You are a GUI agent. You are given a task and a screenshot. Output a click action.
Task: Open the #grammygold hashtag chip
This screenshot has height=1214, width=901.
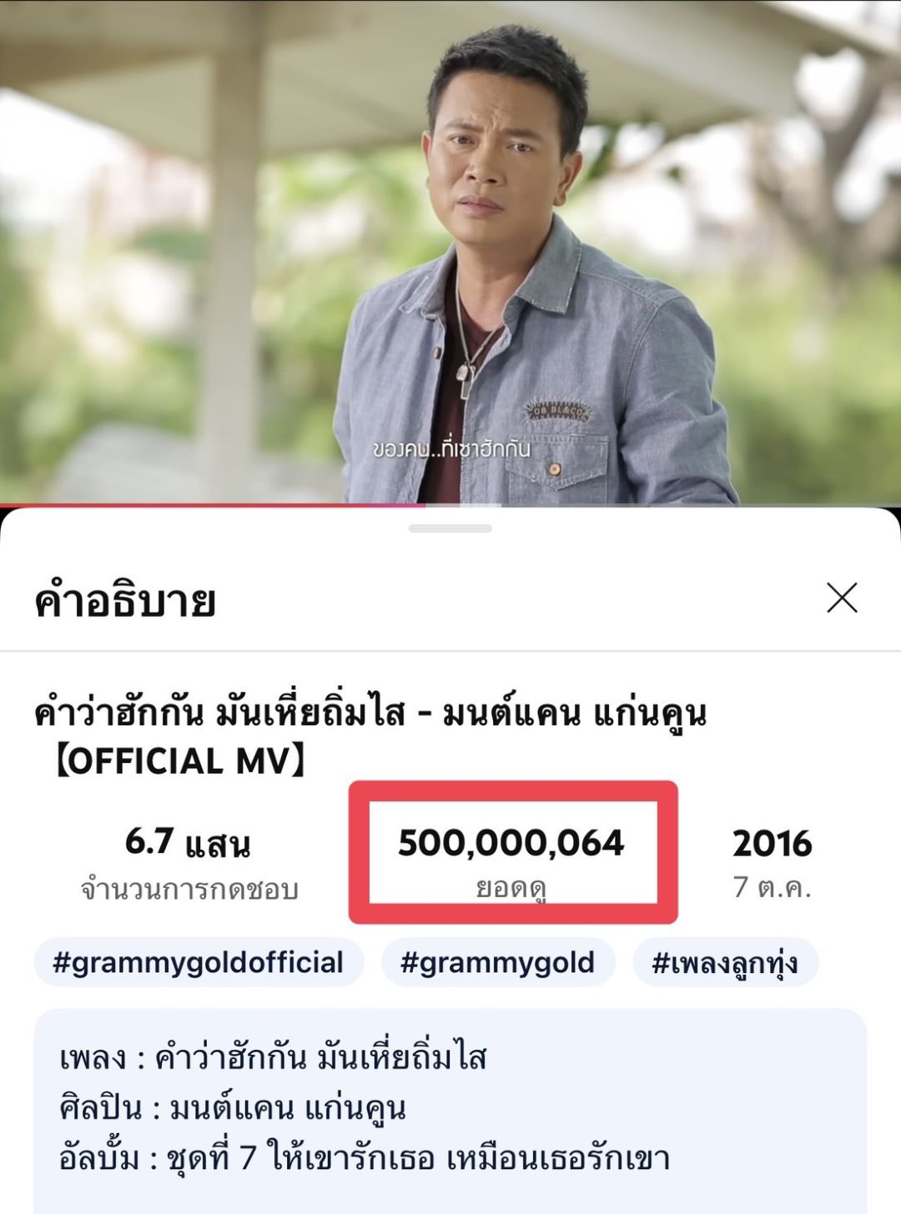[498, 962]
